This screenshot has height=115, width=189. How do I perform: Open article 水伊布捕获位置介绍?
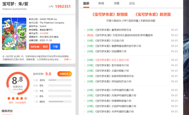coord(114,112)
